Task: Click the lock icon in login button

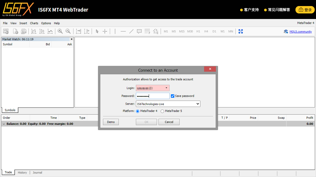Action: pos(301,10)
